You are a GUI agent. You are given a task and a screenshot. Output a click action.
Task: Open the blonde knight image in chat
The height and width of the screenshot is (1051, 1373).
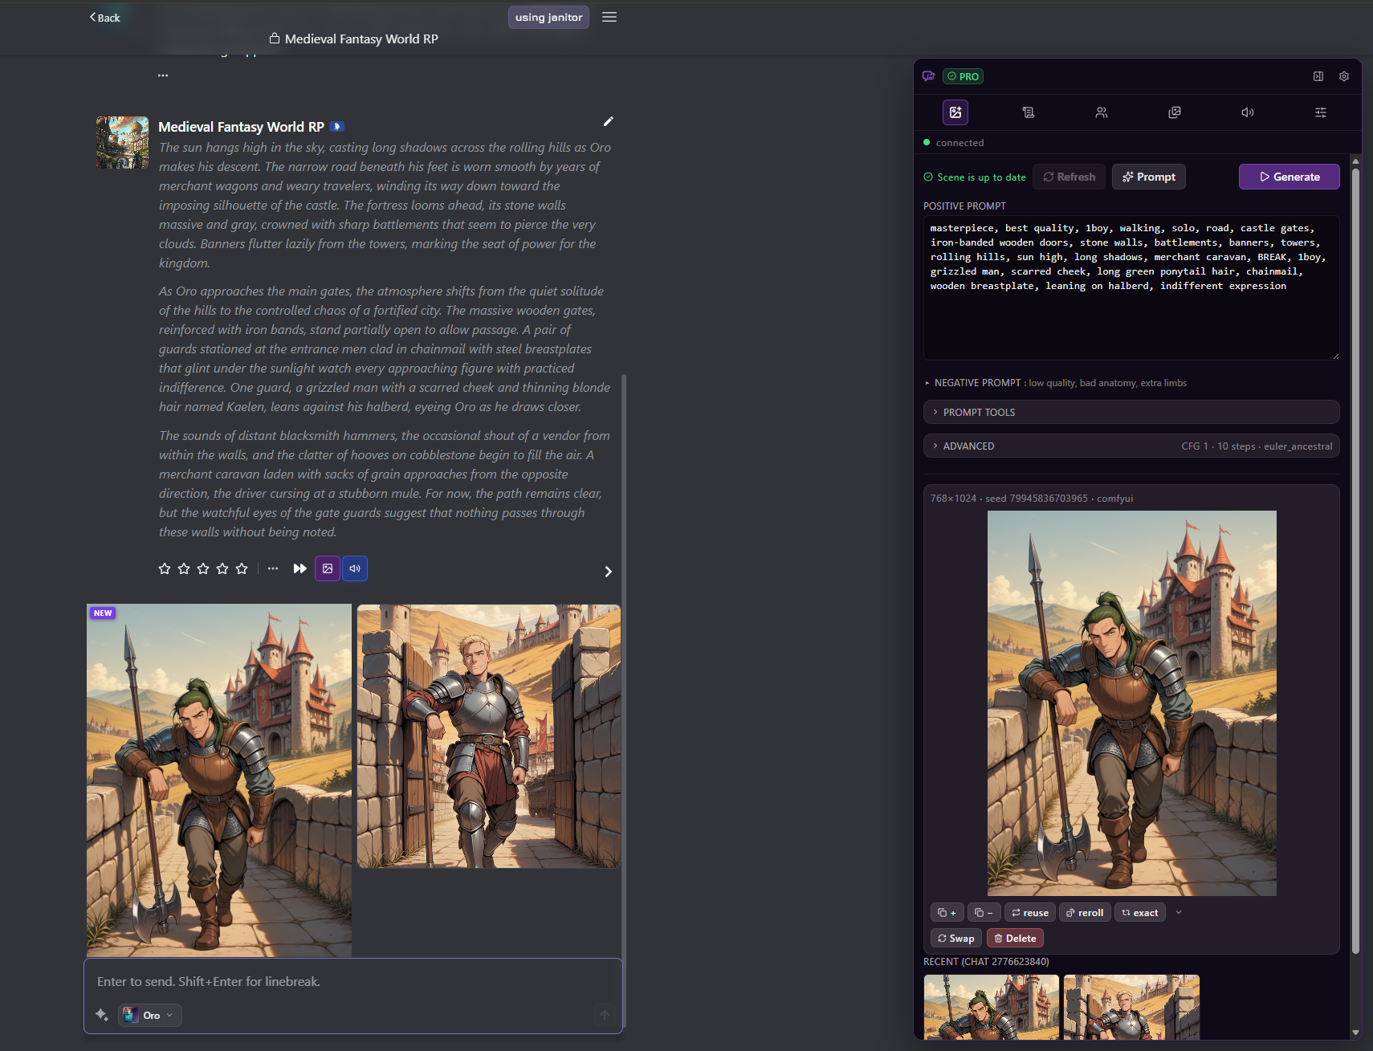489,736
